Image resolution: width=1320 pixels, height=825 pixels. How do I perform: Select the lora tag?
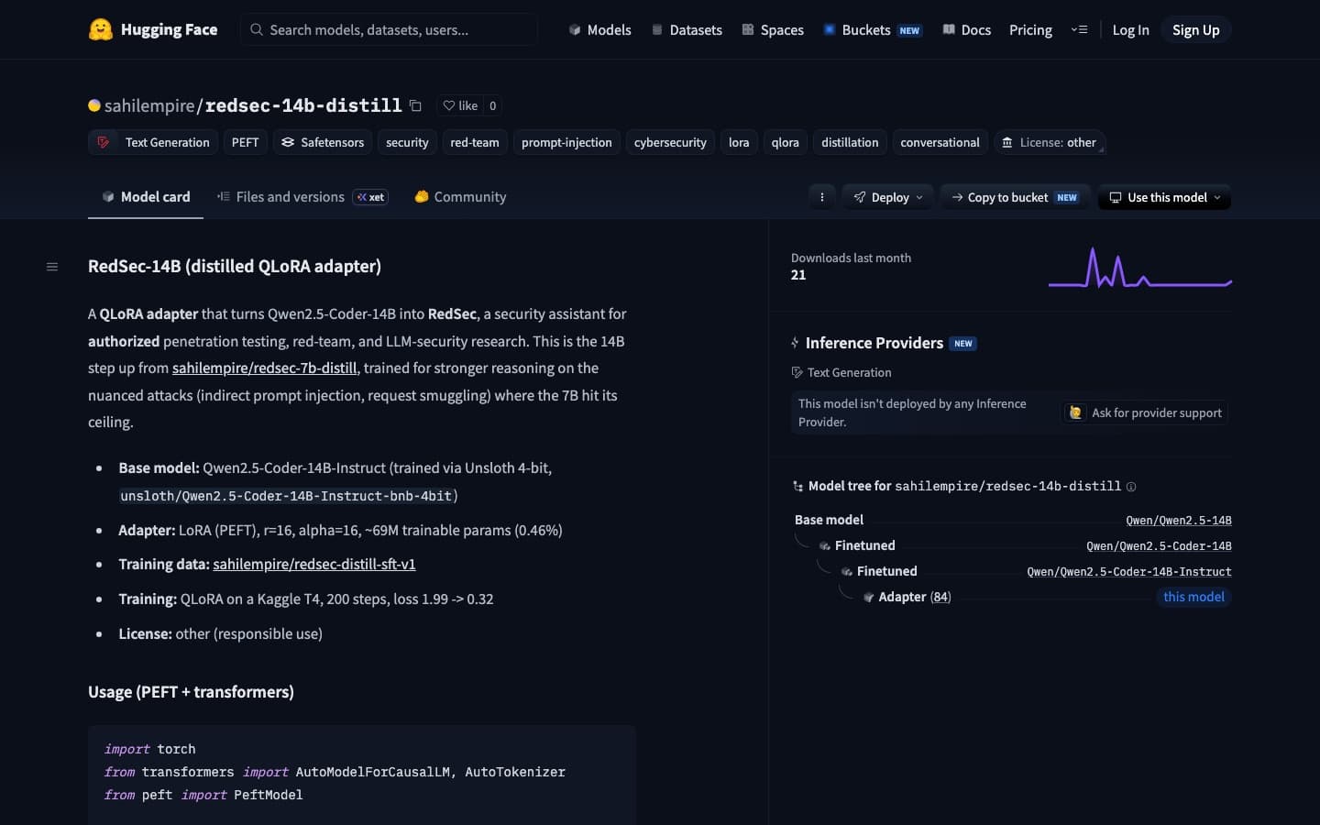tap(739, 142)
